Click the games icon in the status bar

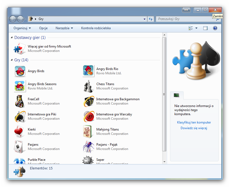(x=19, y=171)
